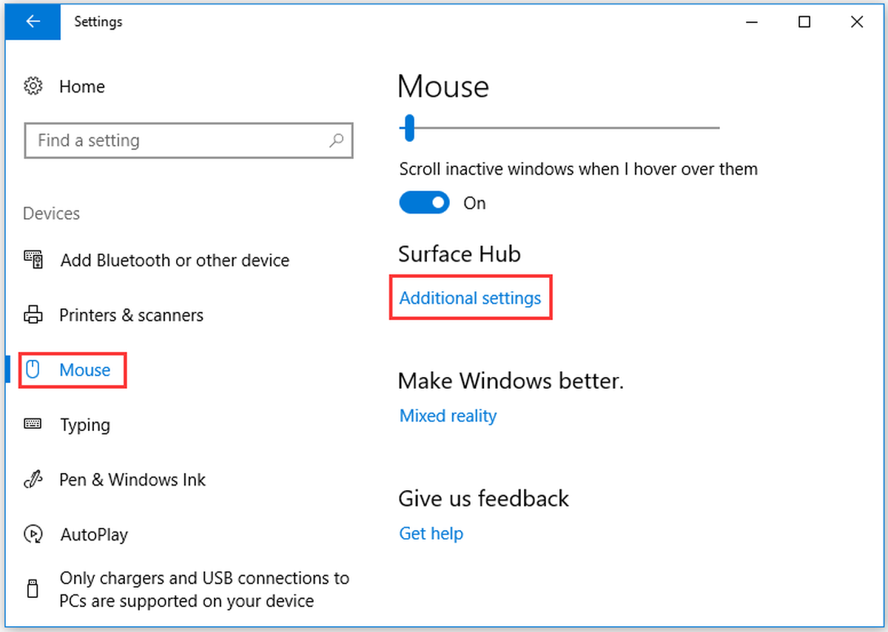Select the Bluetooth device icon
The width and height of the screenshot is (888, 632).
point(33,259)
